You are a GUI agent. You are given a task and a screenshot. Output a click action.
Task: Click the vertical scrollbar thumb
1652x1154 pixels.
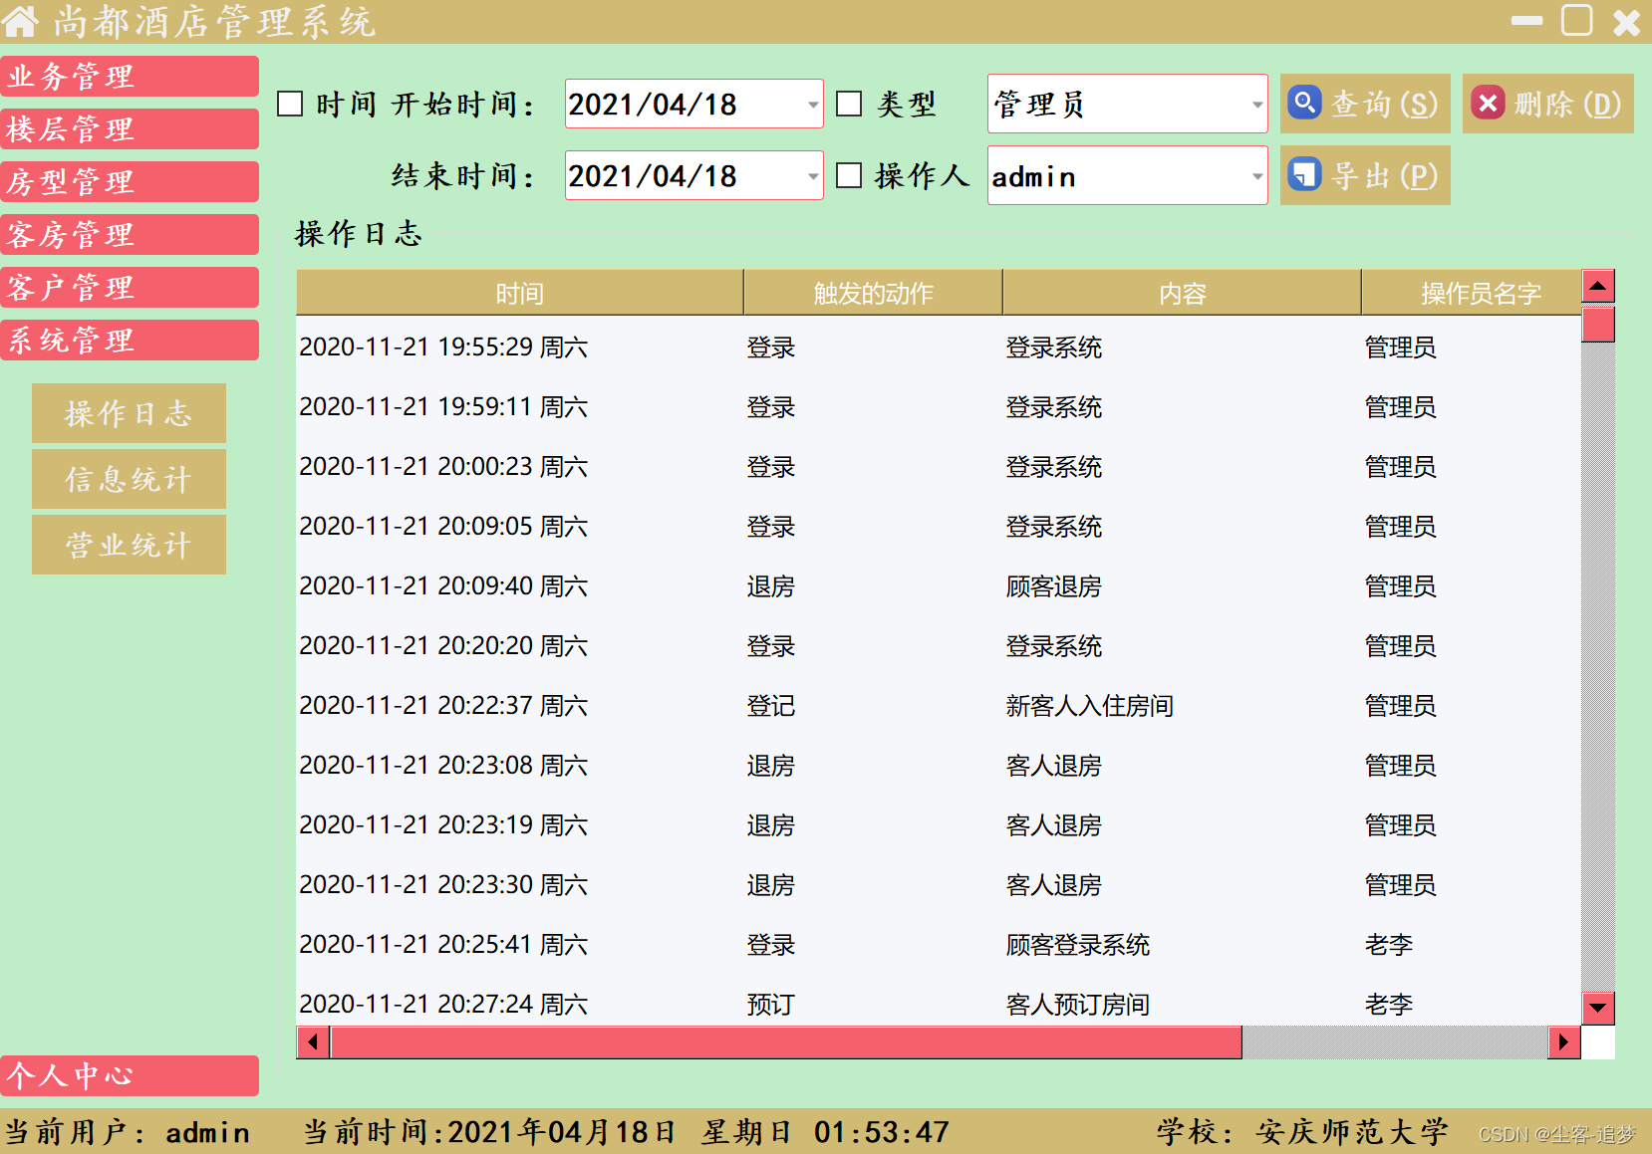tap(1598, 325)
